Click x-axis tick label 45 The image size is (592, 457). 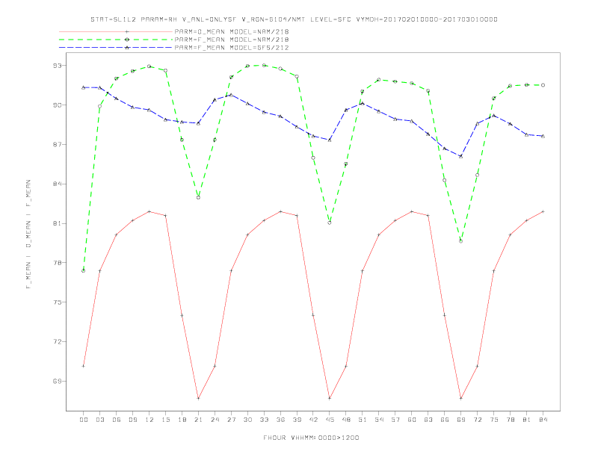tap(330, 420)
